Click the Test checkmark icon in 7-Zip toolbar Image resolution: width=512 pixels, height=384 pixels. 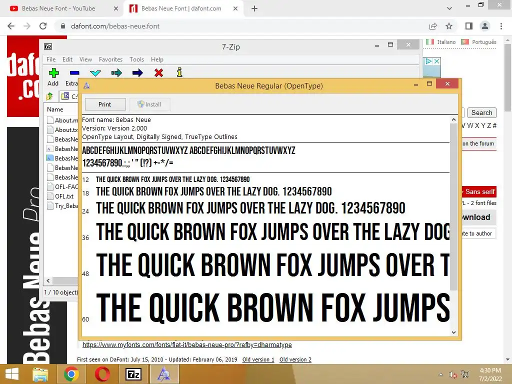(x=95, y=73)
